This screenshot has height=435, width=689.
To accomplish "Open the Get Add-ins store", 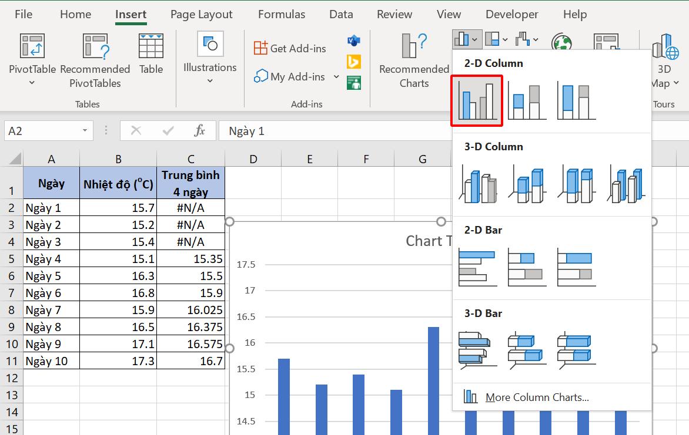I will [x=289, y=48].
